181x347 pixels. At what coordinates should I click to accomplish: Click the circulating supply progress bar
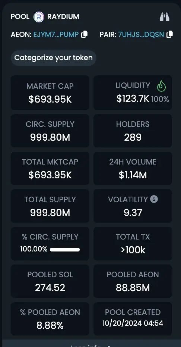(x=65, y=250)
